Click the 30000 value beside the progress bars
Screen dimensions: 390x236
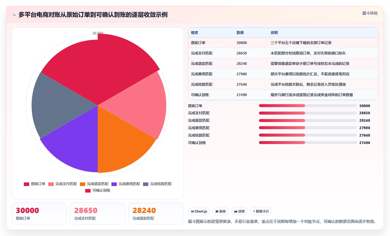tap(365, 106)
